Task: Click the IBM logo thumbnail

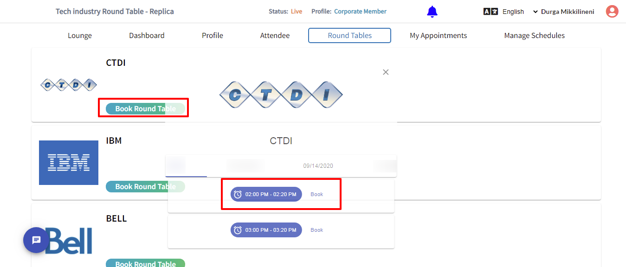Action: (69, 163)
